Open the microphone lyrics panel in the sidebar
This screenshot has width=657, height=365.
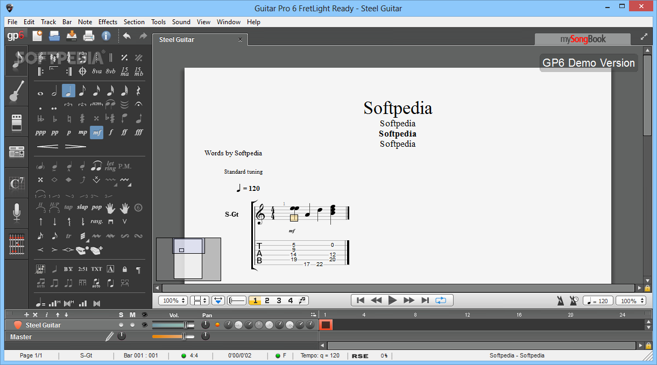[17, 213]
